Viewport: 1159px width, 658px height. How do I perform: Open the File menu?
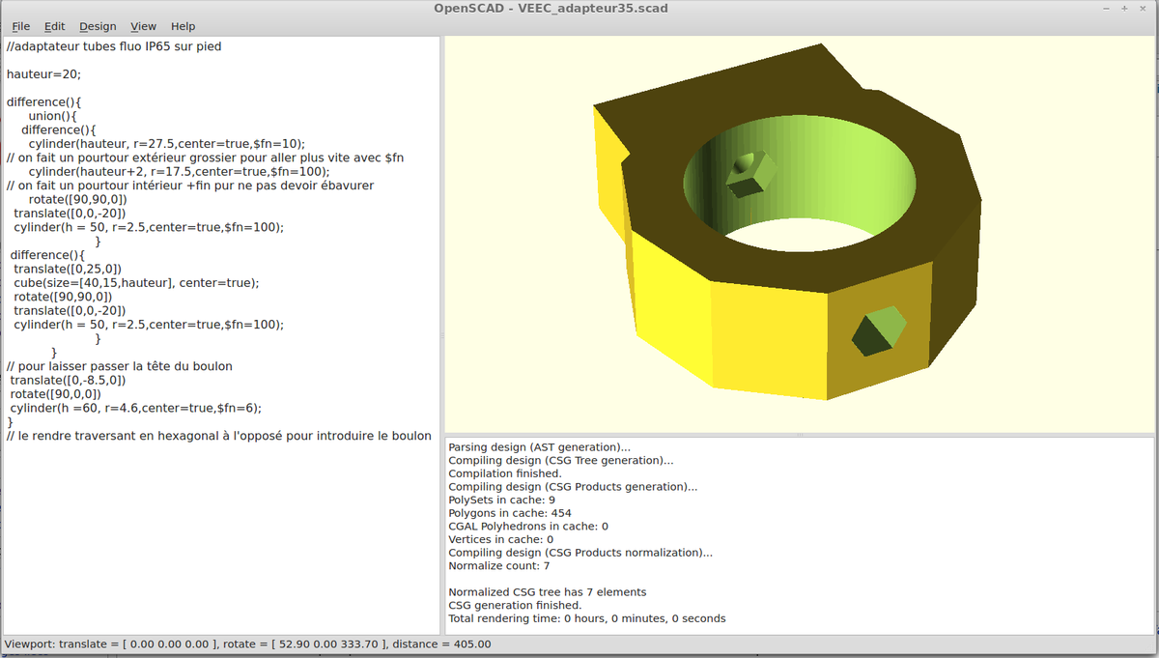click(x=20, y=26)
